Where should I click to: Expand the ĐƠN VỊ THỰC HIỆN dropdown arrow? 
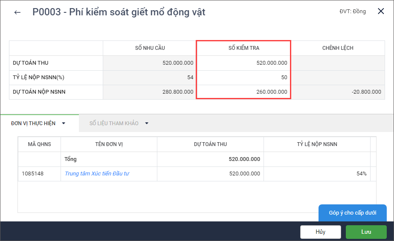[x=64, y=123]
